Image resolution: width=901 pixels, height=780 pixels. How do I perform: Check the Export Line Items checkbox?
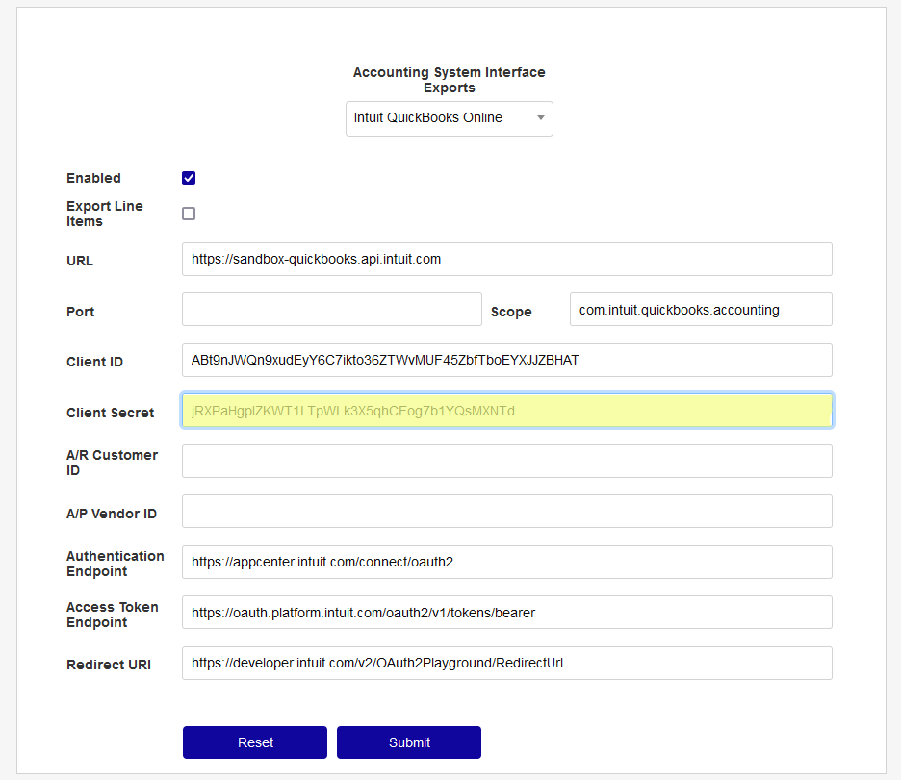coord(189,214)
